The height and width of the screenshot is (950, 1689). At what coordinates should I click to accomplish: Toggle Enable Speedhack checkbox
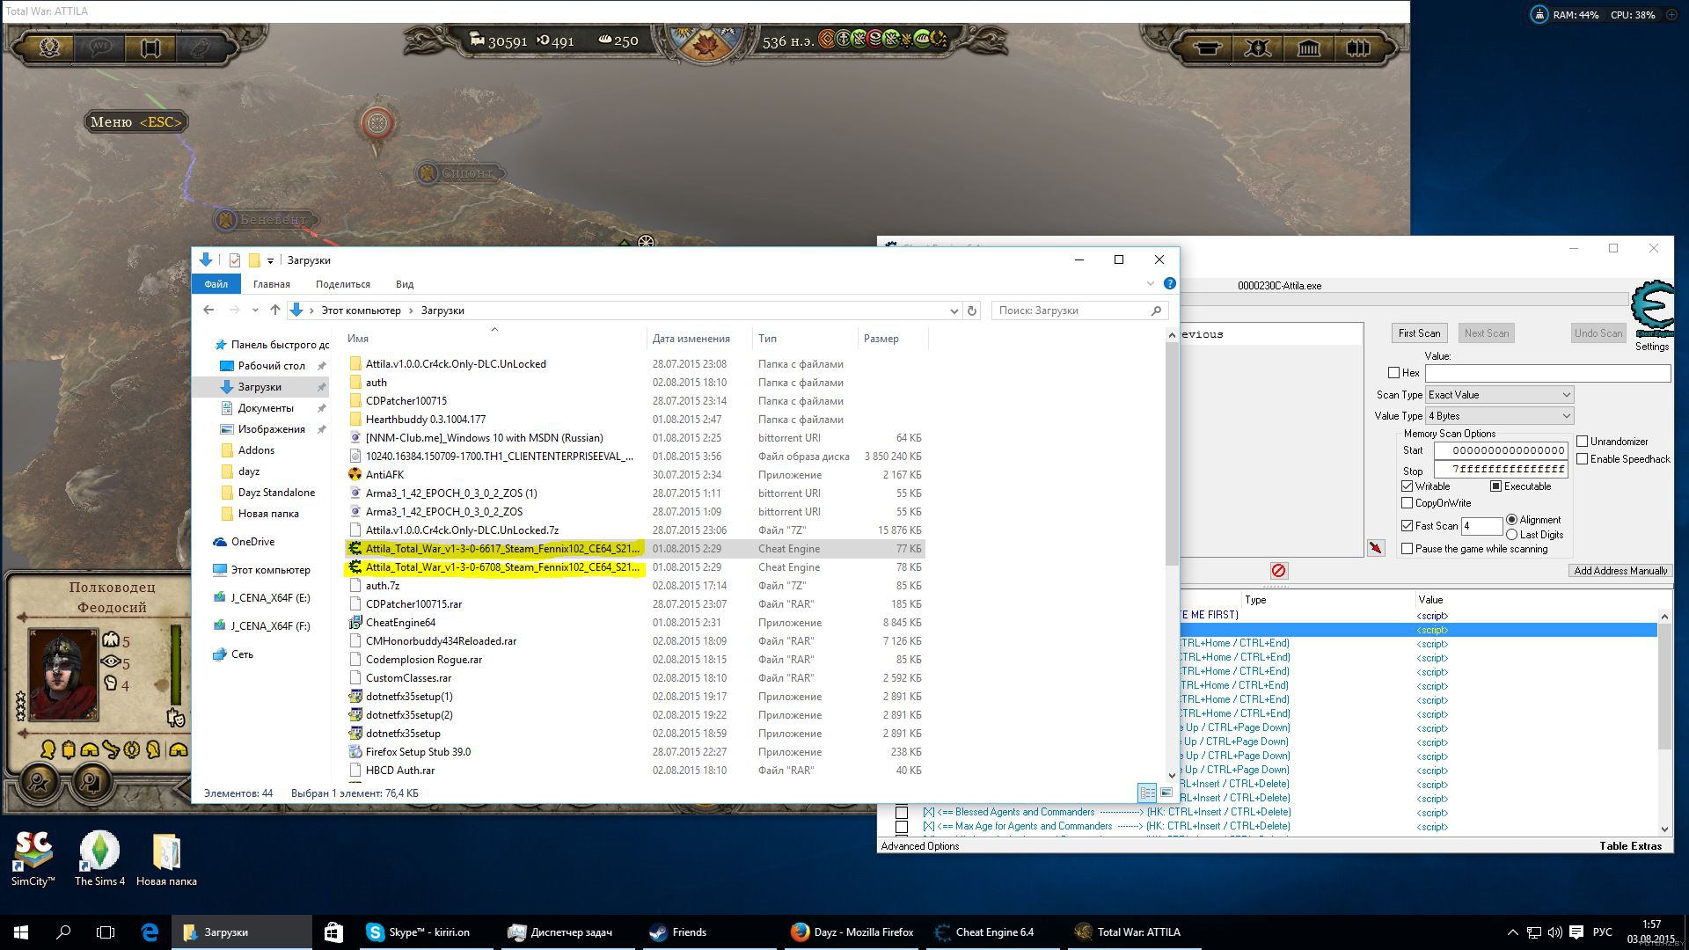pos(1583,459)
